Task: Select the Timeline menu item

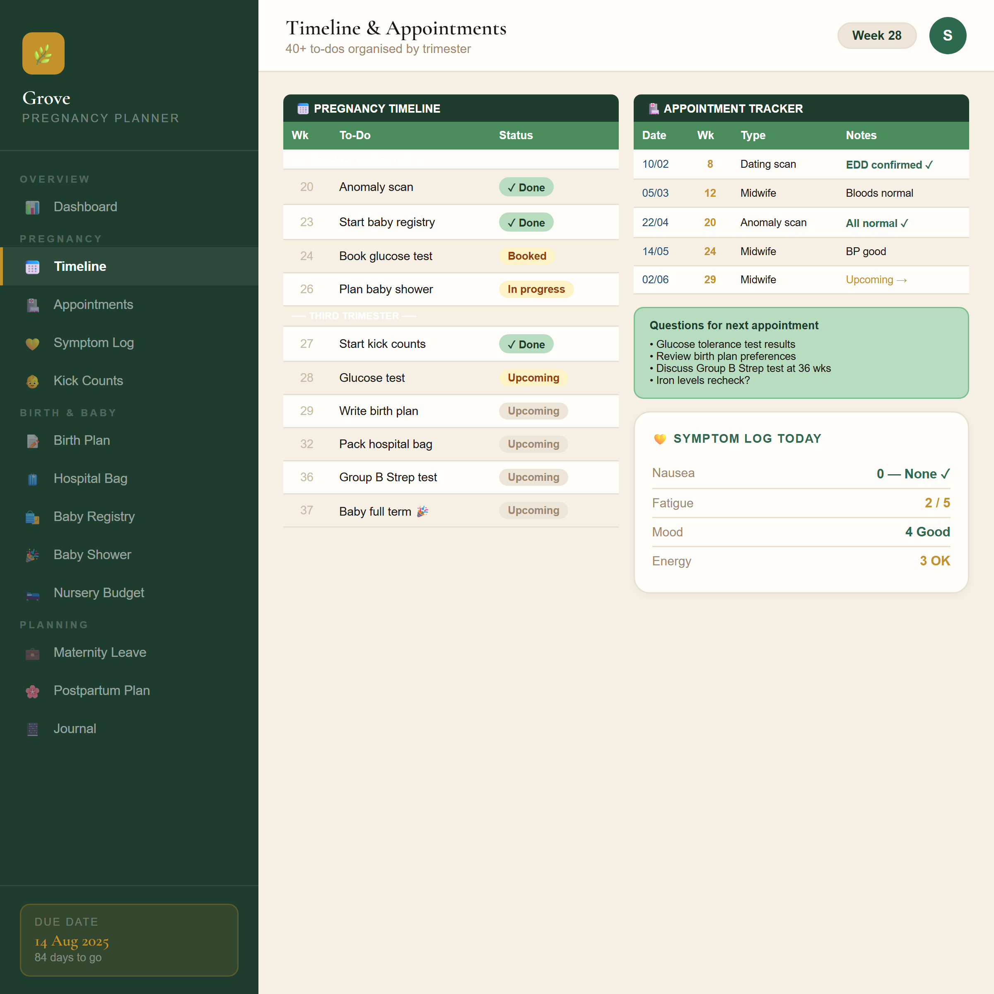Action: click(129, 266)
